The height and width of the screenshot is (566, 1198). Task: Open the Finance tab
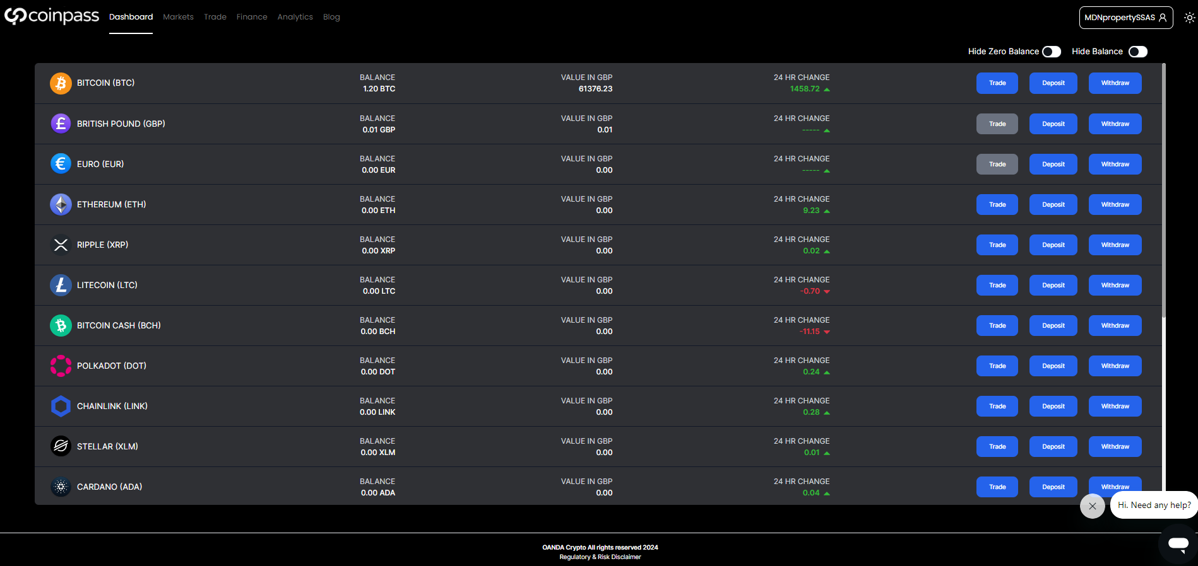[x=252, y=17]
